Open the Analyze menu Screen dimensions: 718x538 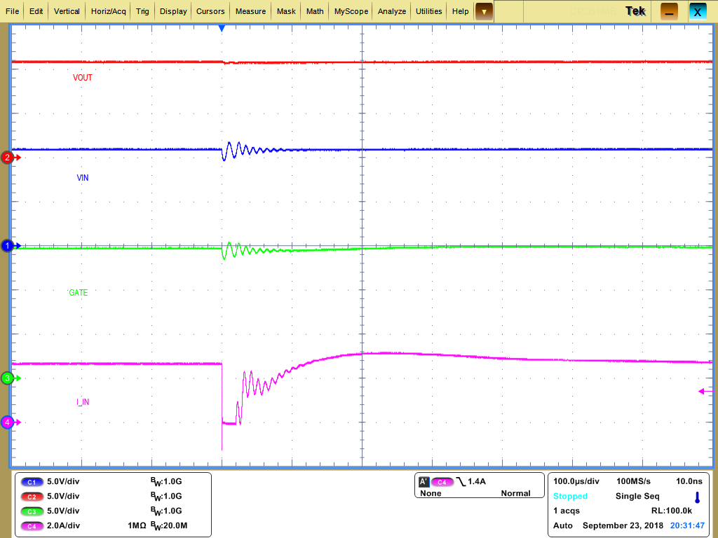coord(392,11)
